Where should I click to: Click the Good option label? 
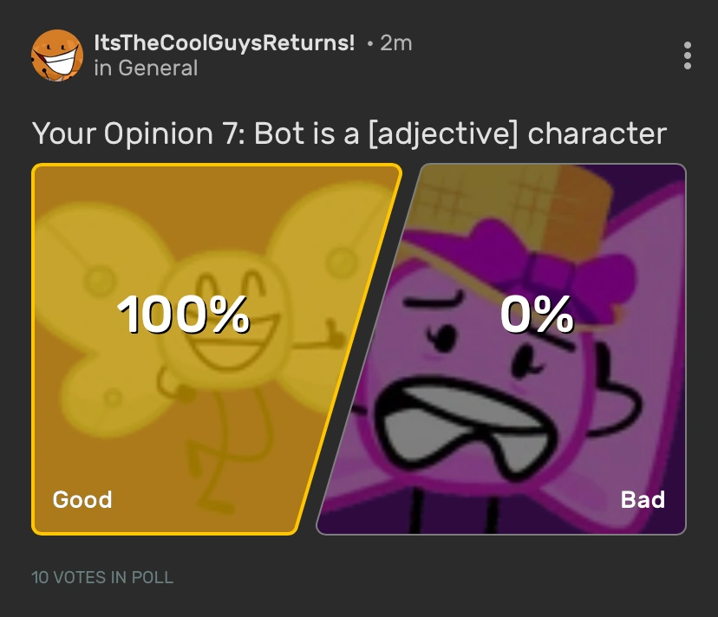82,500
